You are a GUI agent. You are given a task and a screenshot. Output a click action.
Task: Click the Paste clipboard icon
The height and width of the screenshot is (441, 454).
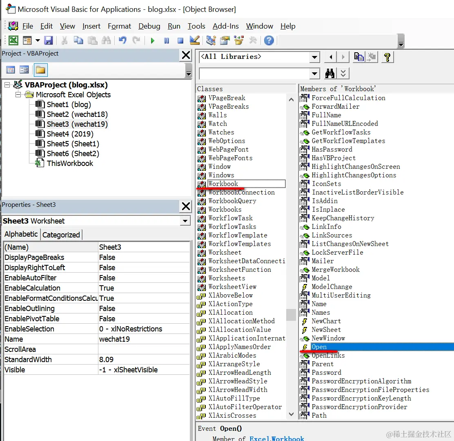point(92,40)
